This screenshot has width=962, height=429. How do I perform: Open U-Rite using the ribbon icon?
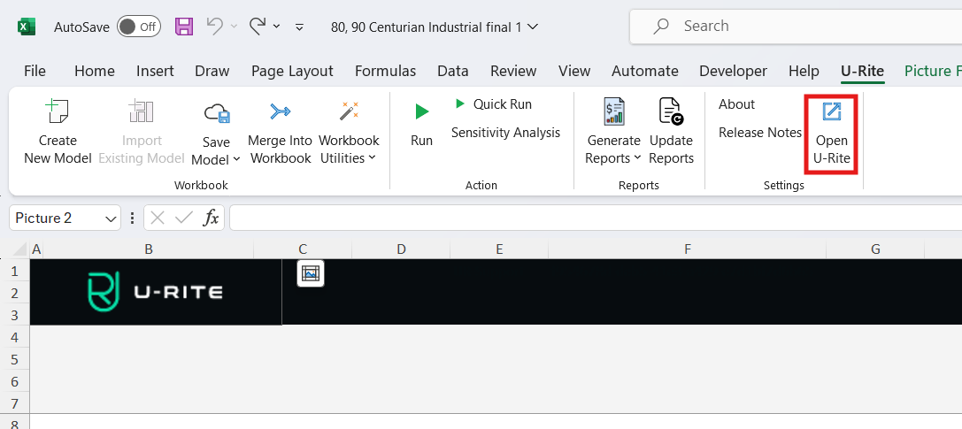tap(831, 111)
